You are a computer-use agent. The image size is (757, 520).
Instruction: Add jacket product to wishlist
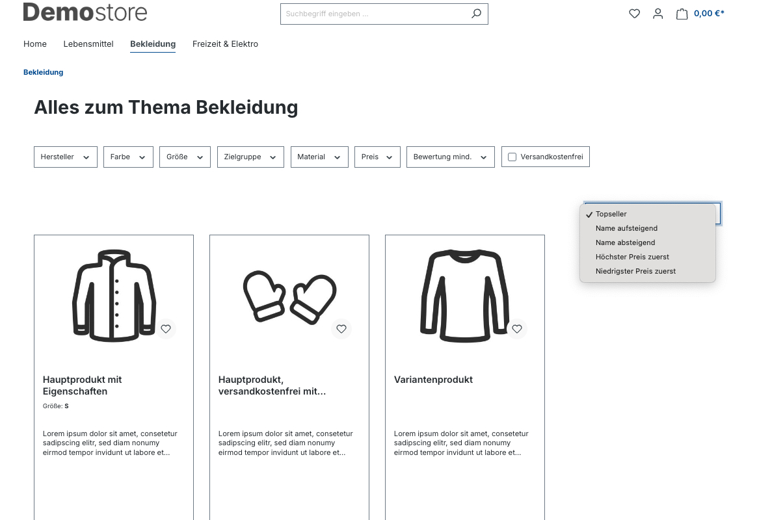click(x=166, y=329)
